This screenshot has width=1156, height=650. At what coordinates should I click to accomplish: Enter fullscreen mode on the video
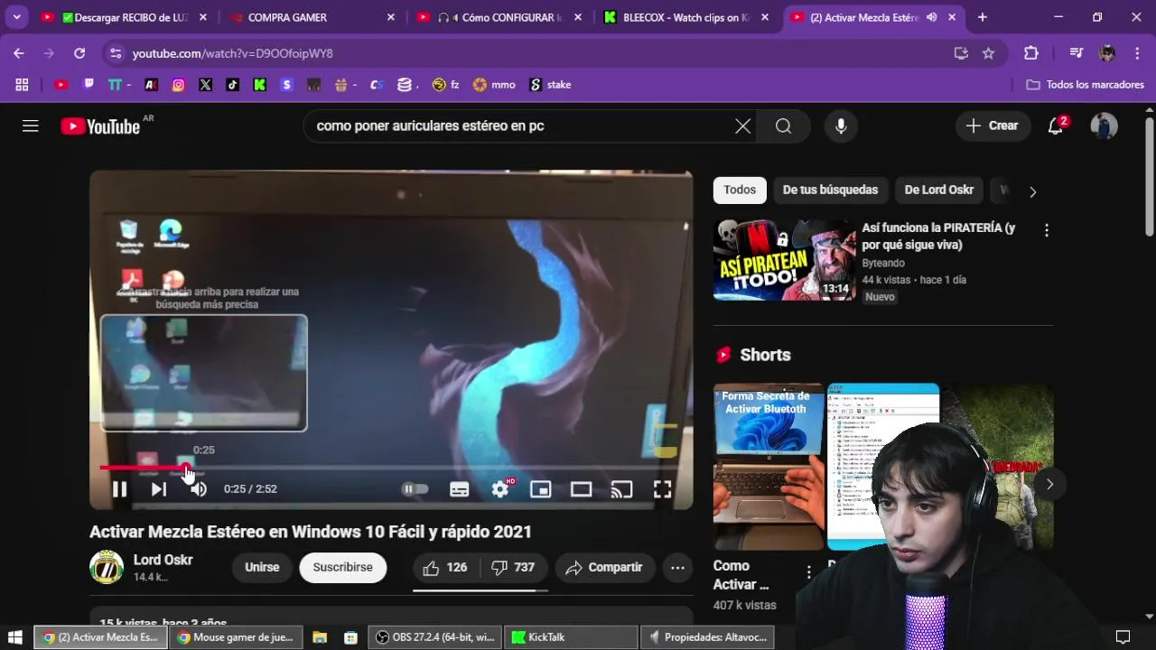pos(662,489)
